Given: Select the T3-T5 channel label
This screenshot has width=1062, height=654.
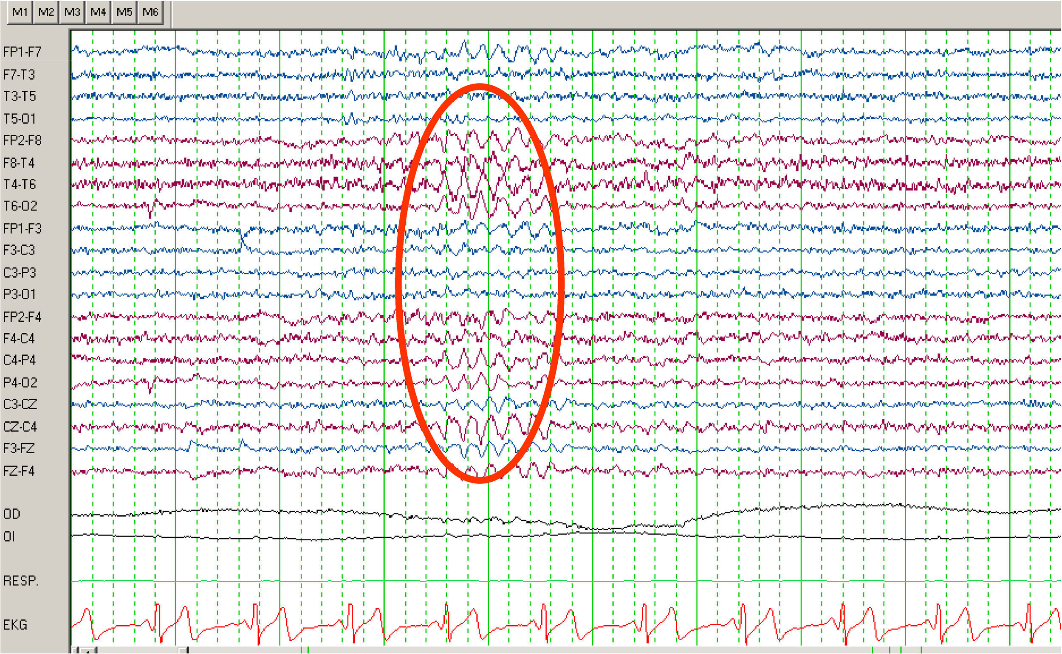Looking at the screenshot, I should point(20,96).
